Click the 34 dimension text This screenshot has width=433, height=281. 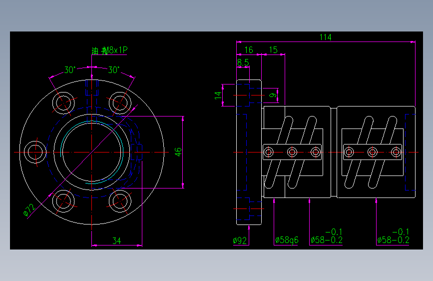click(x=116, y=240)
